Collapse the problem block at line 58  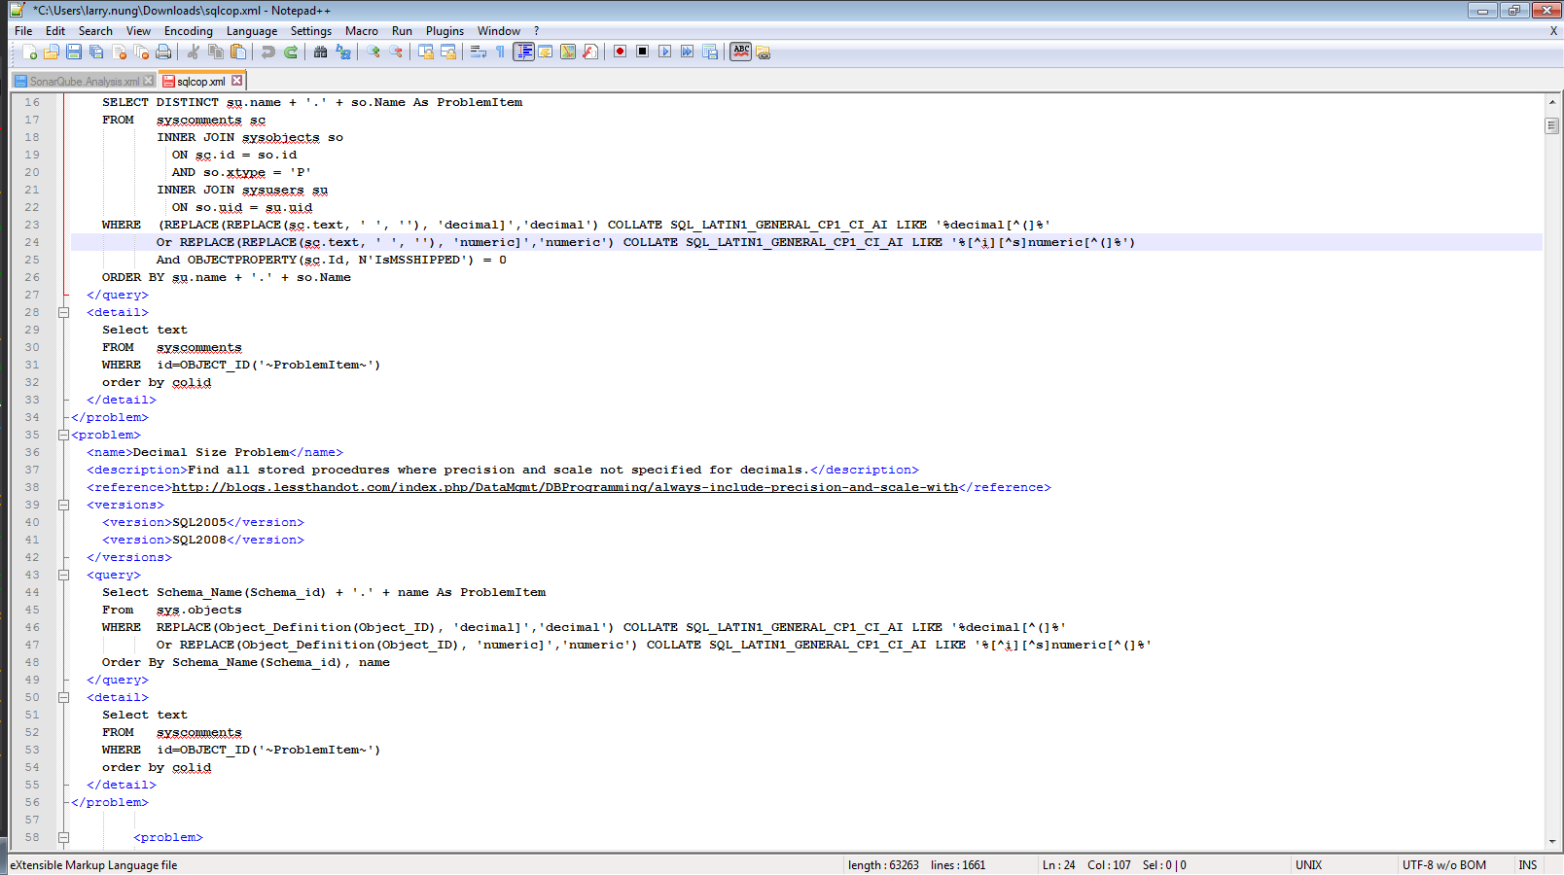click(x=63, y=837)
